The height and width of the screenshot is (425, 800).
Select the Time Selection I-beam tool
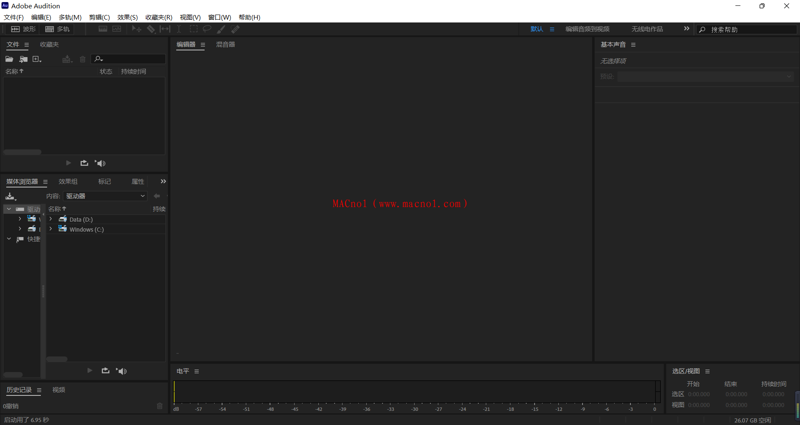pyautogui.click(x=179, y=29)
